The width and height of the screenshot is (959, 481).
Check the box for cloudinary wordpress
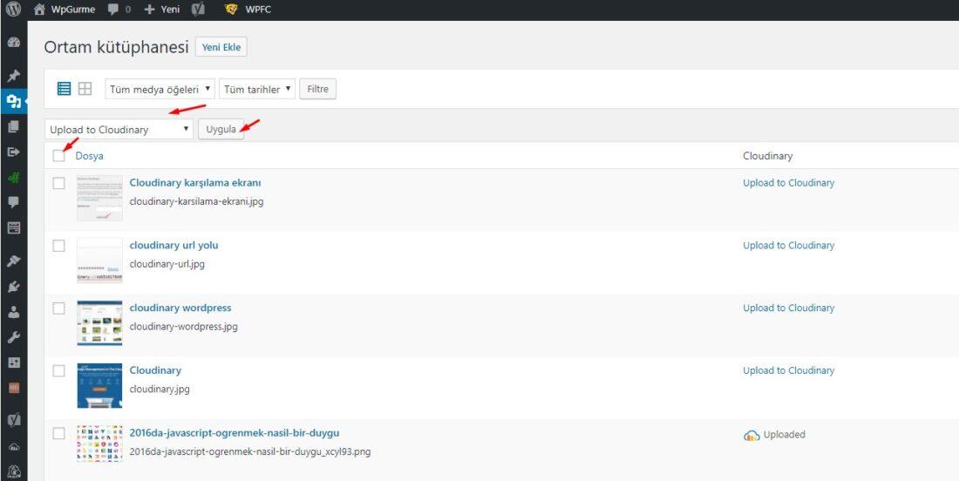click(x=58, y=308)
